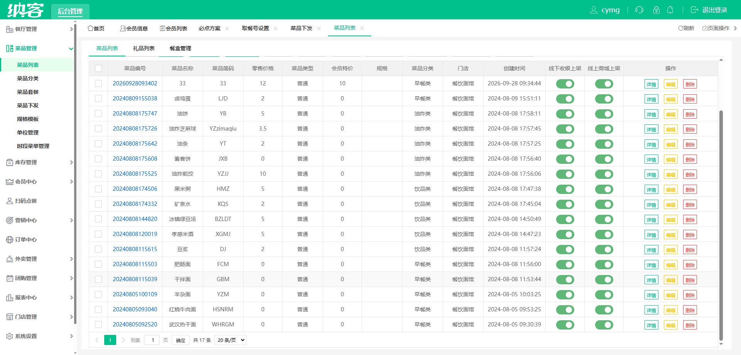The image size is (741, 355).
Task: Switch to the 礼品列表 tab
Action: click(144, 48)
